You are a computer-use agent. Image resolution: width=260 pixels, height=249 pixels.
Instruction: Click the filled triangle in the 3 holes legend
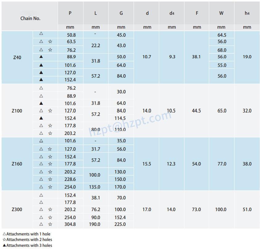(x=4, y=245)
